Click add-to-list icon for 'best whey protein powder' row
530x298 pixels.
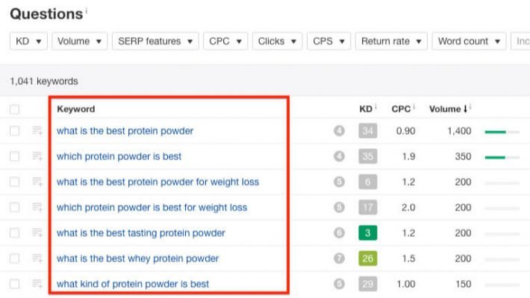tap(37, 259)
